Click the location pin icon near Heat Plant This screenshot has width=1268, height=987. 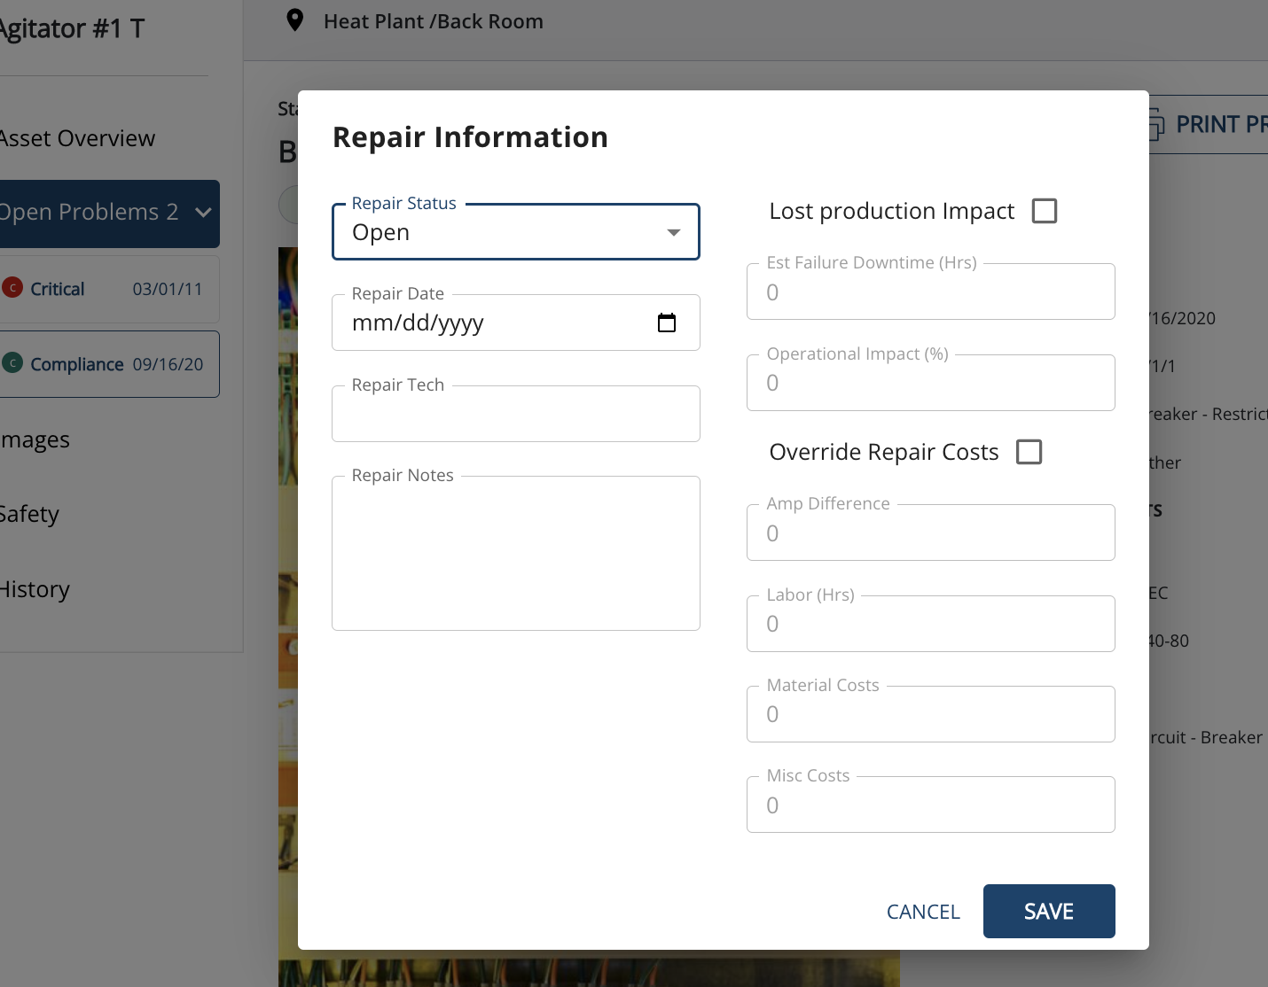click(295, 20)
